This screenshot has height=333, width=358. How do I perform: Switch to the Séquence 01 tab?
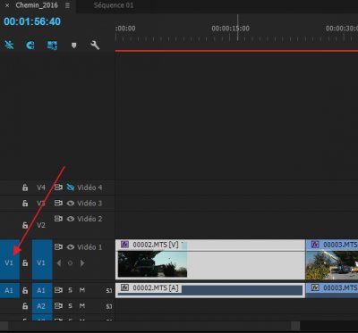tap(114, 5)
